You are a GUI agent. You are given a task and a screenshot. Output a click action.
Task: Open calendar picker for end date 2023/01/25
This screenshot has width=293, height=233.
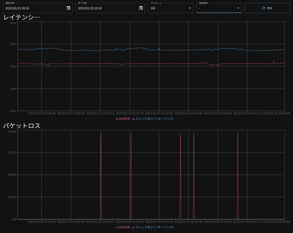pyautogui.click(x=141, y=8)
